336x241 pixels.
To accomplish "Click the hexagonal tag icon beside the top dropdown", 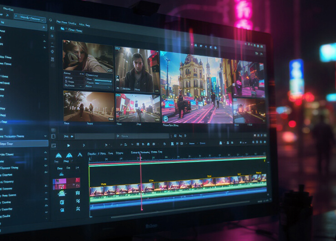I will point(50,20).
